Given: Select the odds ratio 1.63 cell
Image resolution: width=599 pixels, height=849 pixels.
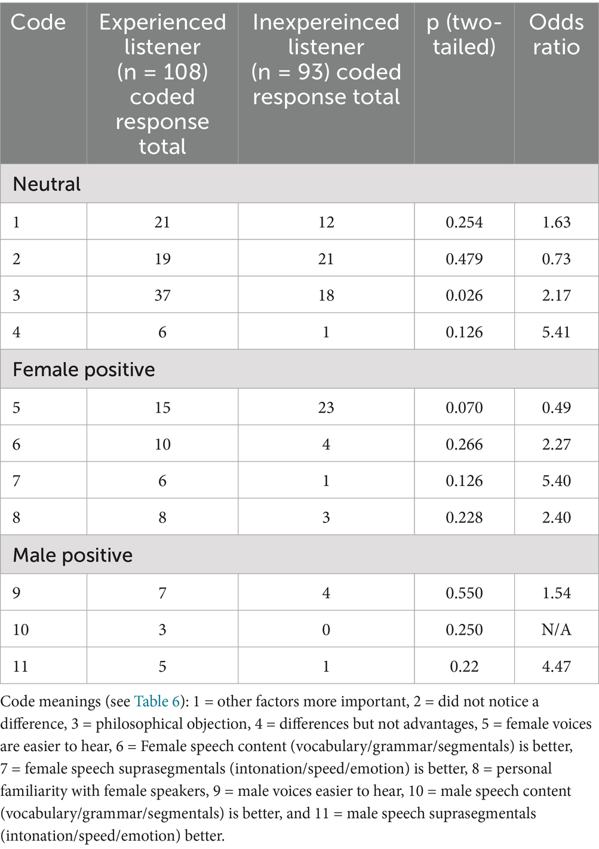Looking at the screenshot, I should coord(556,222).
